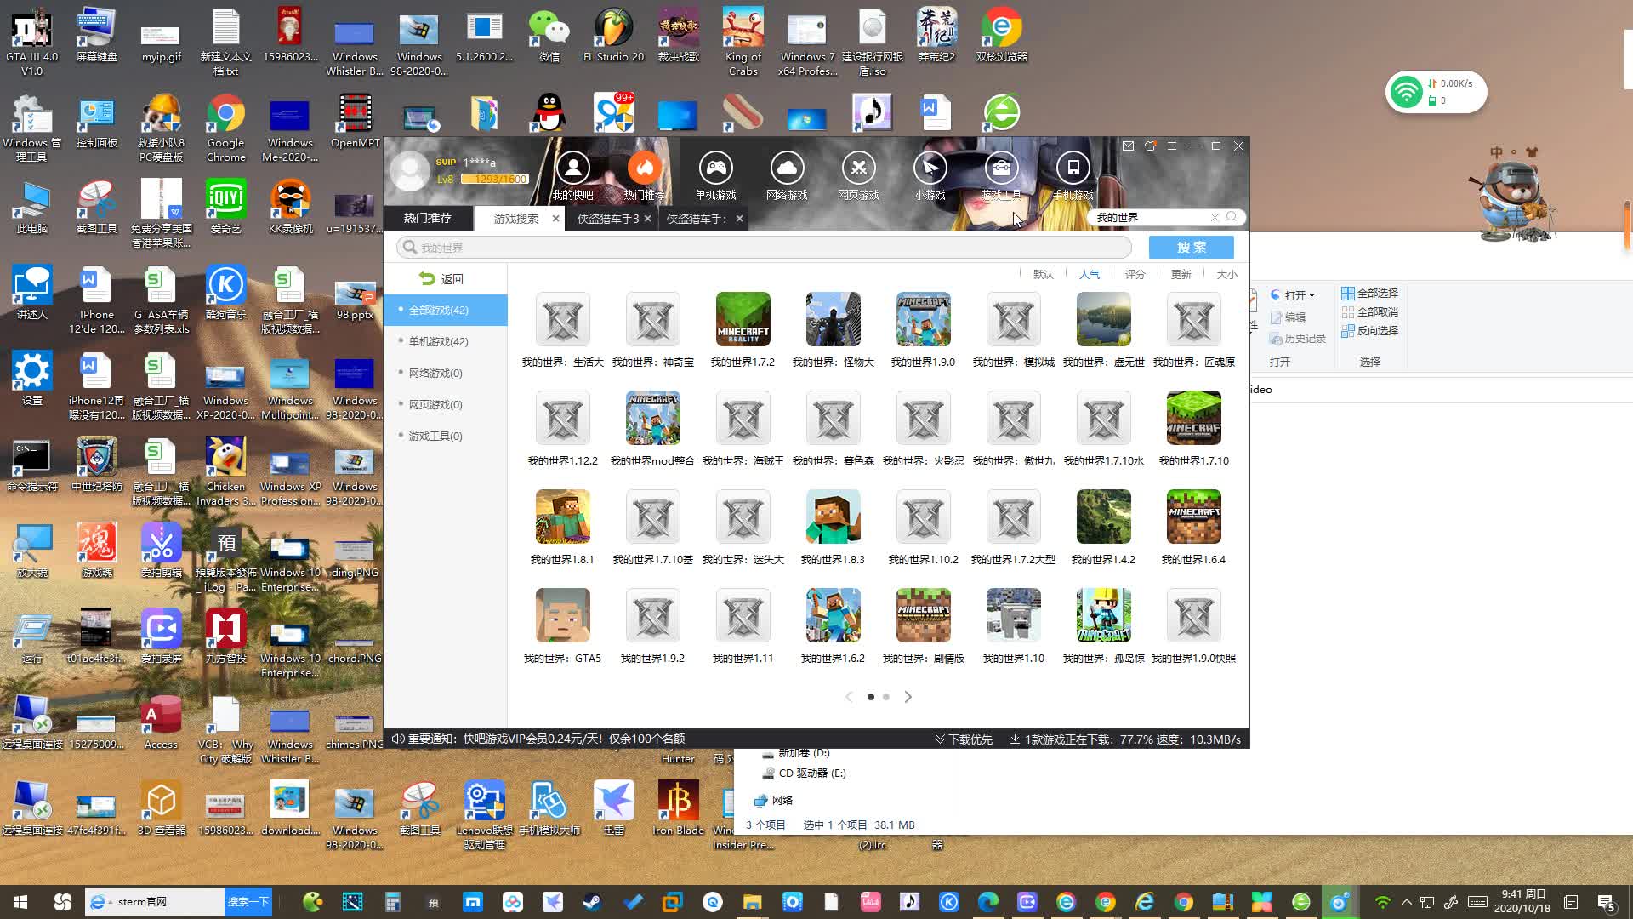Open 网页游戏 via crossed swords icon
This screenshot has height=919, width=1633.
pyautogui.click(x=858, y=168)
